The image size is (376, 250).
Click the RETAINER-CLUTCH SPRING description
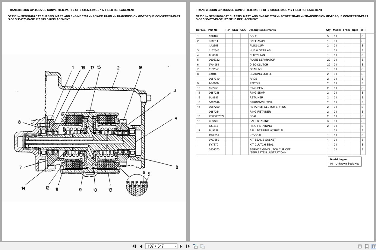(x=268, y=107)
